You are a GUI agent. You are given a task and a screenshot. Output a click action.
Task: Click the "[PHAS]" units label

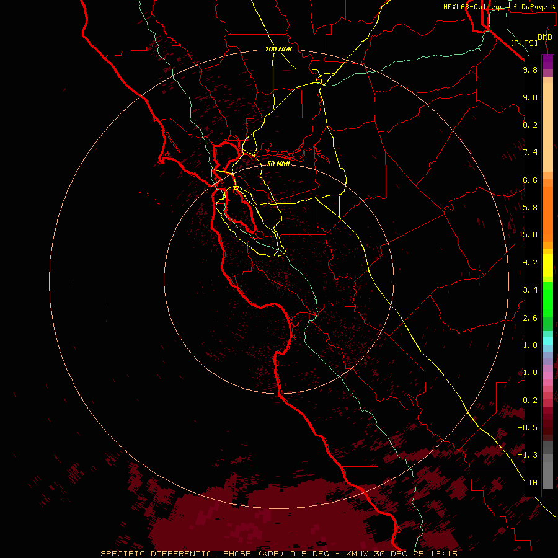(x=524, y=43)
